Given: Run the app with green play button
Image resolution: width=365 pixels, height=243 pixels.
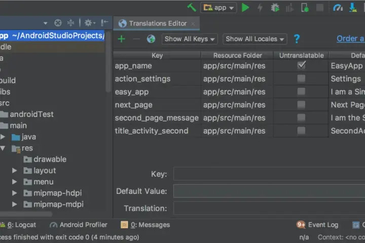Looking at the screenshot, I should [x=245, y=8].
